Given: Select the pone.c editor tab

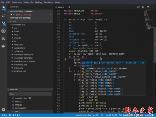Looking at the screenshot, I should pos(62,7).
